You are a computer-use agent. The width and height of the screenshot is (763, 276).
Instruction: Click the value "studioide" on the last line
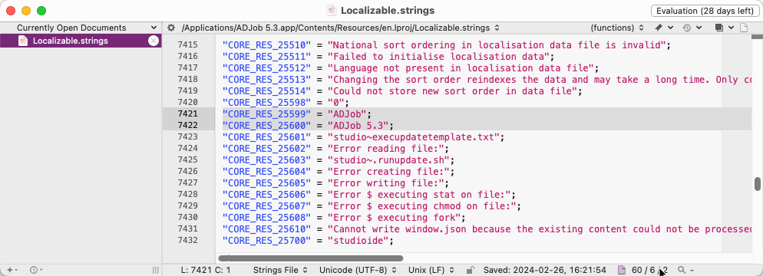pyautogui.click(x=358, y=241)
